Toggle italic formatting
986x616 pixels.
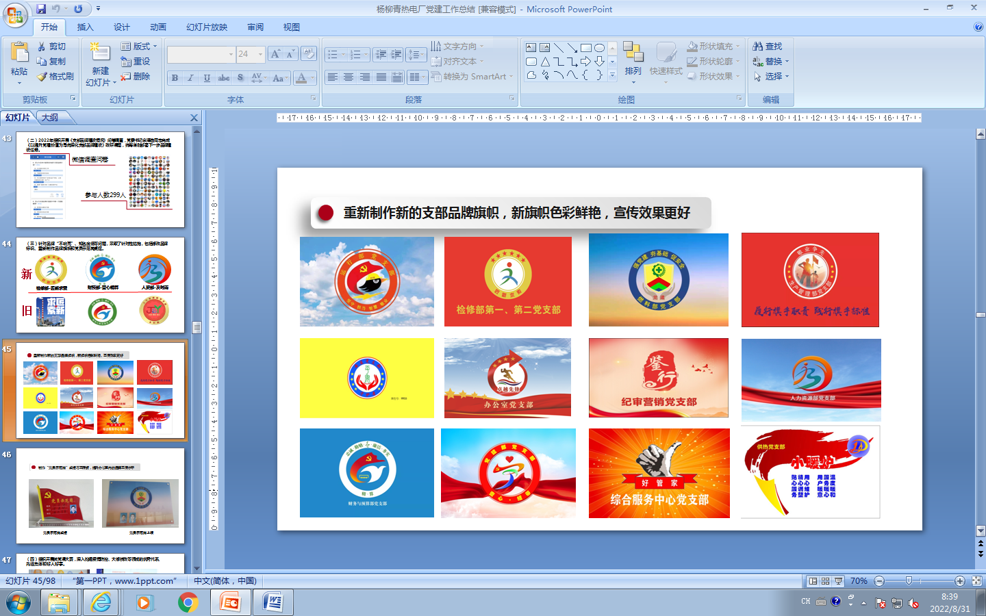click(x=191, y=78)
